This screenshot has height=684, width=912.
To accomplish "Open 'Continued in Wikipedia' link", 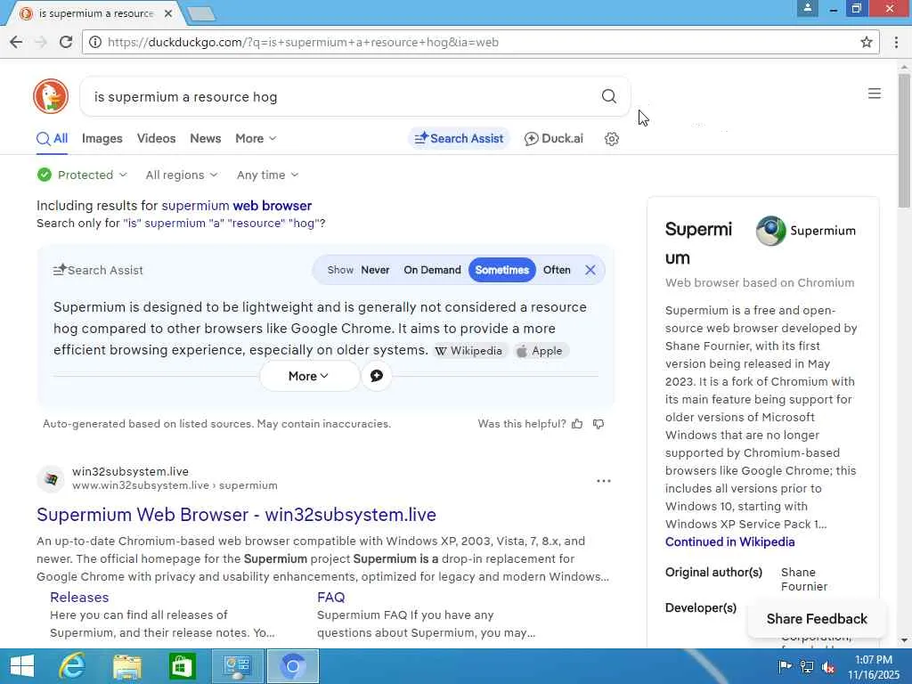I will 729,541.
